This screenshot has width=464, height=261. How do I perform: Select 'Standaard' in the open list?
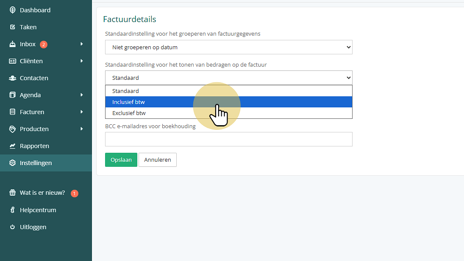pos(229,91)
